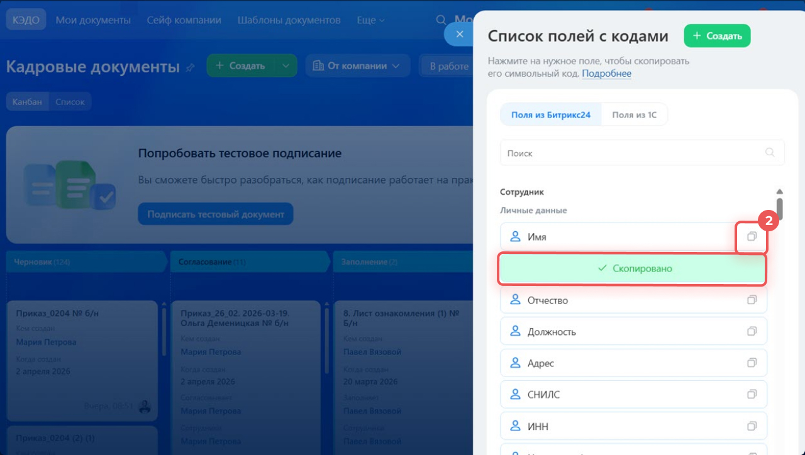
Task: Expand the Еще menu
Action: 370,20
